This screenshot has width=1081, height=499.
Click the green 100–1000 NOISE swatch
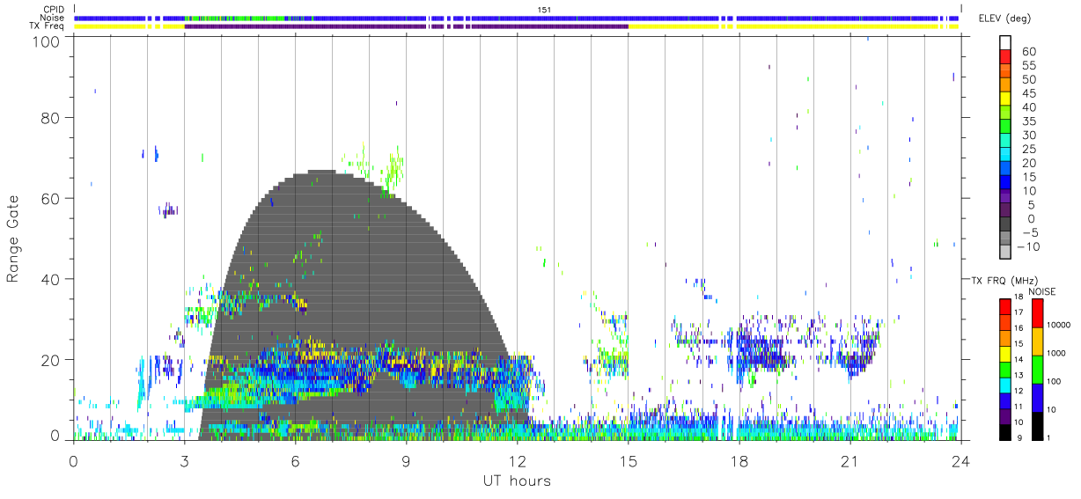coord(1037,369)
